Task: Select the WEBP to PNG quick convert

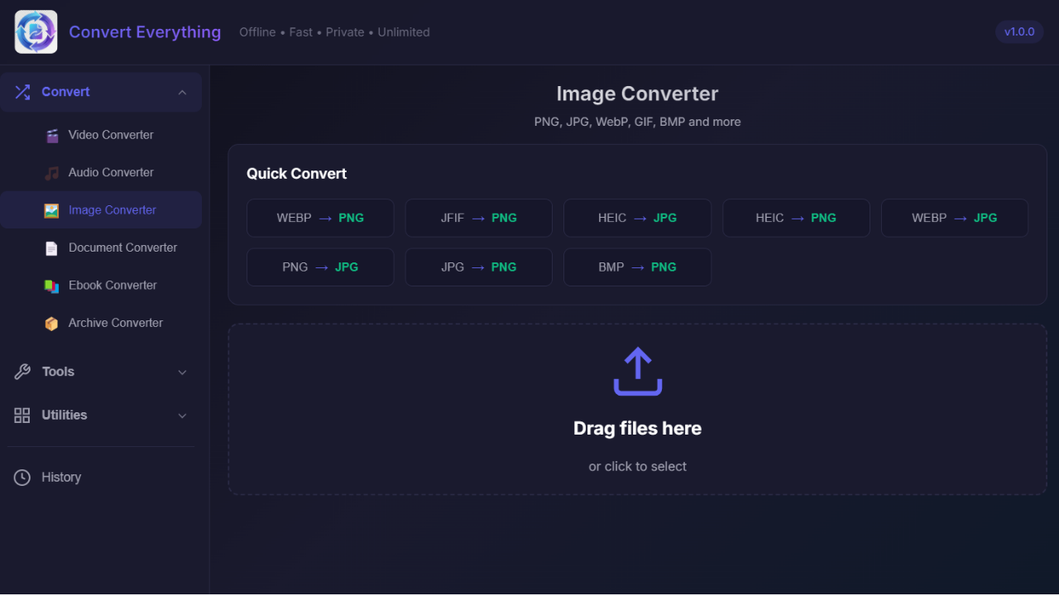Action: [320, 217]
